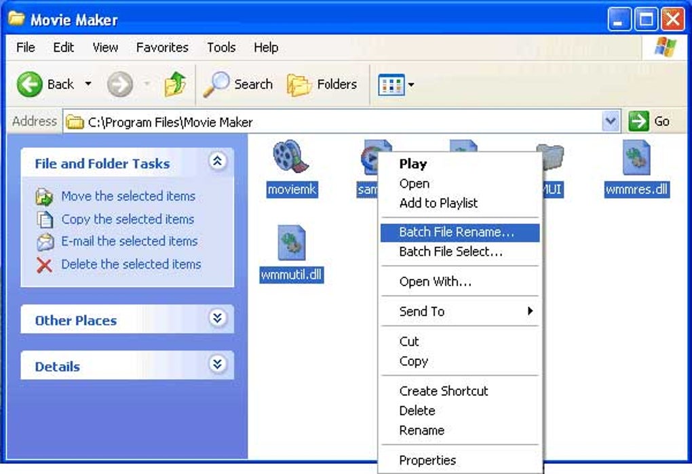692x474 pixels.
Task: Click the grayed Forward arrow icon
Action: pyautogui.click(x=119, y=84)
